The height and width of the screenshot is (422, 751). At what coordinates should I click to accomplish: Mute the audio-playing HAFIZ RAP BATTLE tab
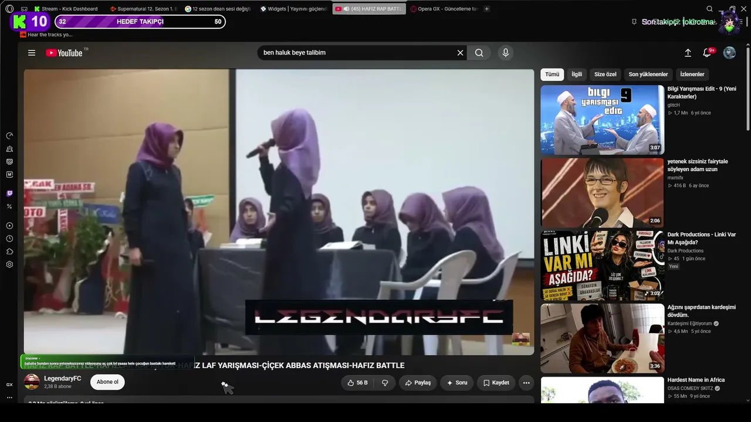tap(346, 9)
